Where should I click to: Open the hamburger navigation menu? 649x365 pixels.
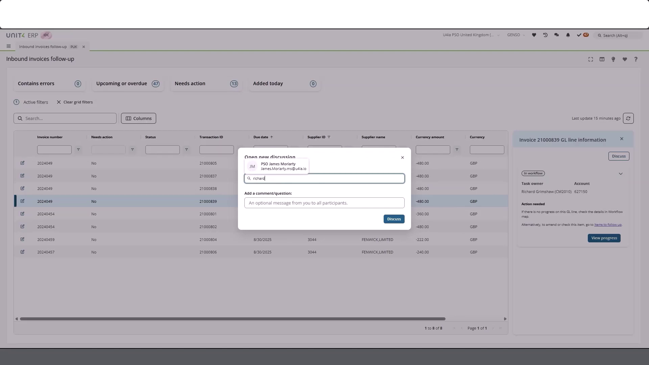pos(8,46)
